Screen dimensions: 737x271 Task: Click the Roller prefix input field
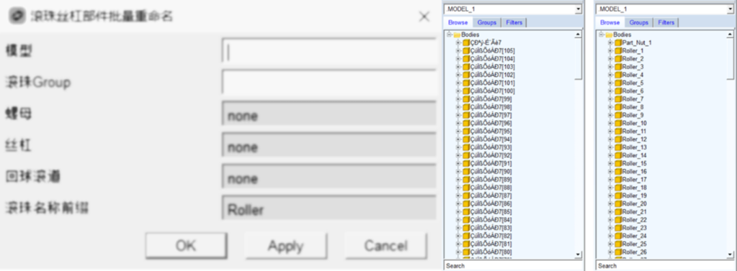[x=329, y=210]
